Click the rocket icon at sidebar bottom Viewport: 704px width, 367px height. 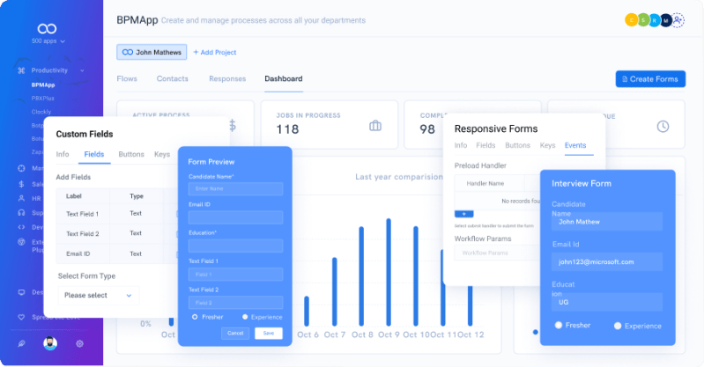(21, 343)
